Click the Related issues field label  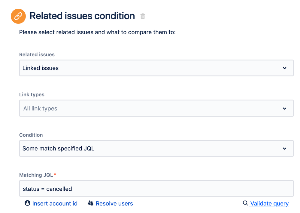pos(37,55)
